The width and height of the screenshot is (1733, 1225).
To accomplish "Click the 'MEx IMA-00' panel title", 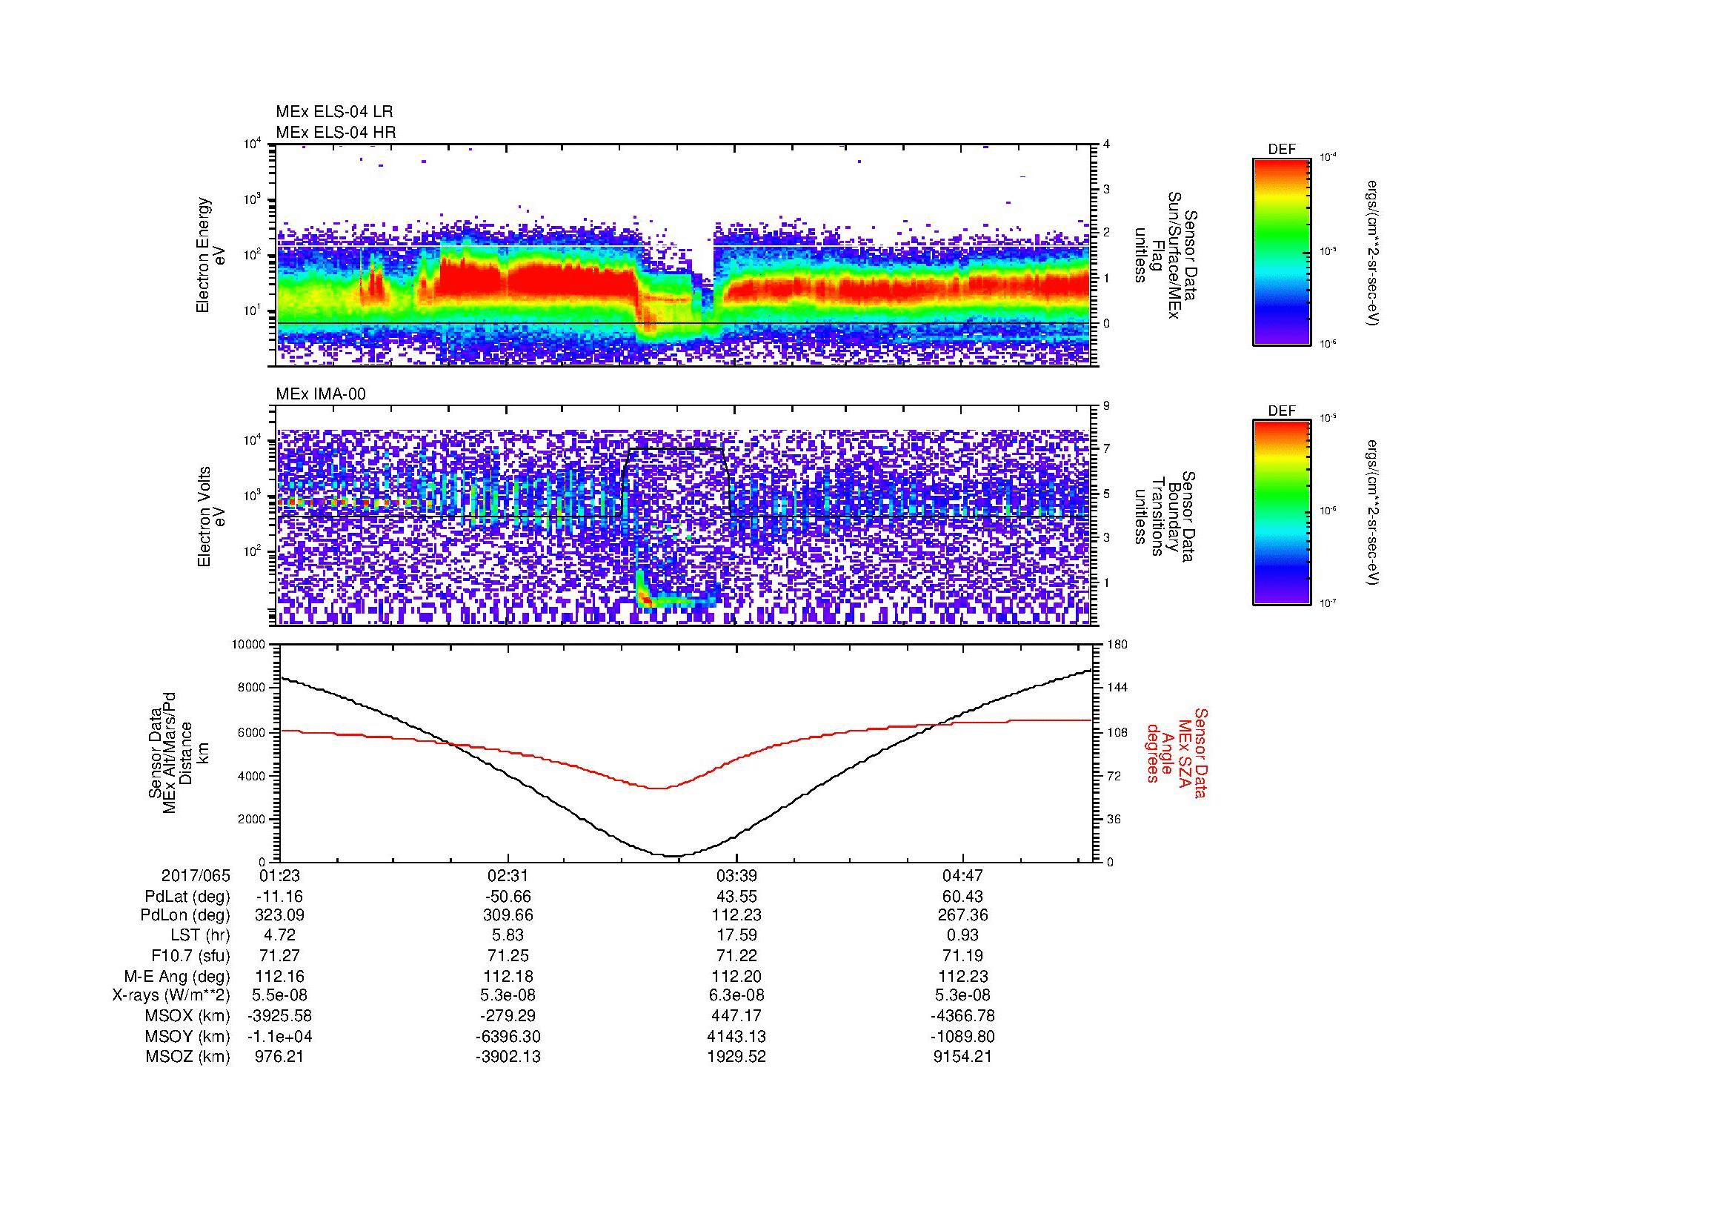I will pos(321,394).
